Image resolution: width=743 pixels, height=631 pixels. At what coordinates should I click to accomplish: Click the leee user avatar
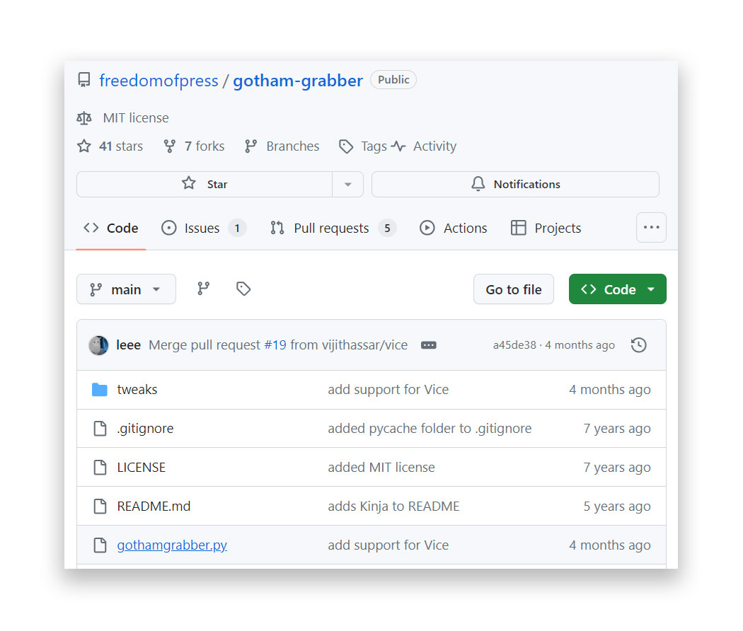[x=98, y=345]
